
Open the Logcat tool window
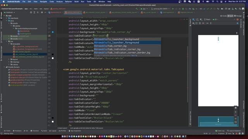pyautogui.click(x=53, y=131)
